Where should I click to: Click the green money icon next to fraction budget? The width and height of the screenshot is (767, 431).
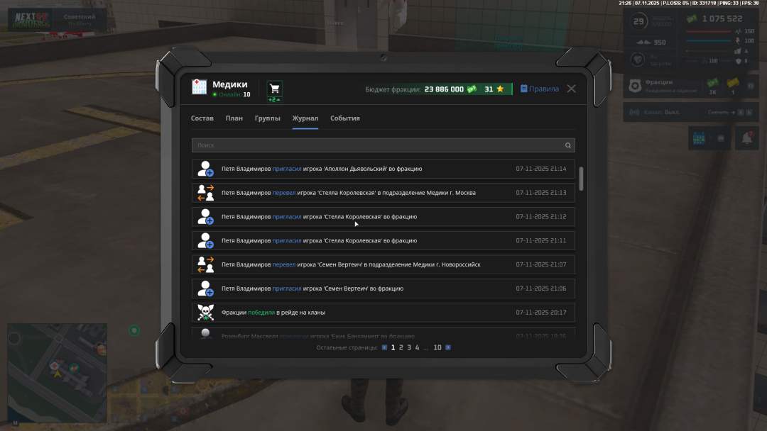(472, 89)
